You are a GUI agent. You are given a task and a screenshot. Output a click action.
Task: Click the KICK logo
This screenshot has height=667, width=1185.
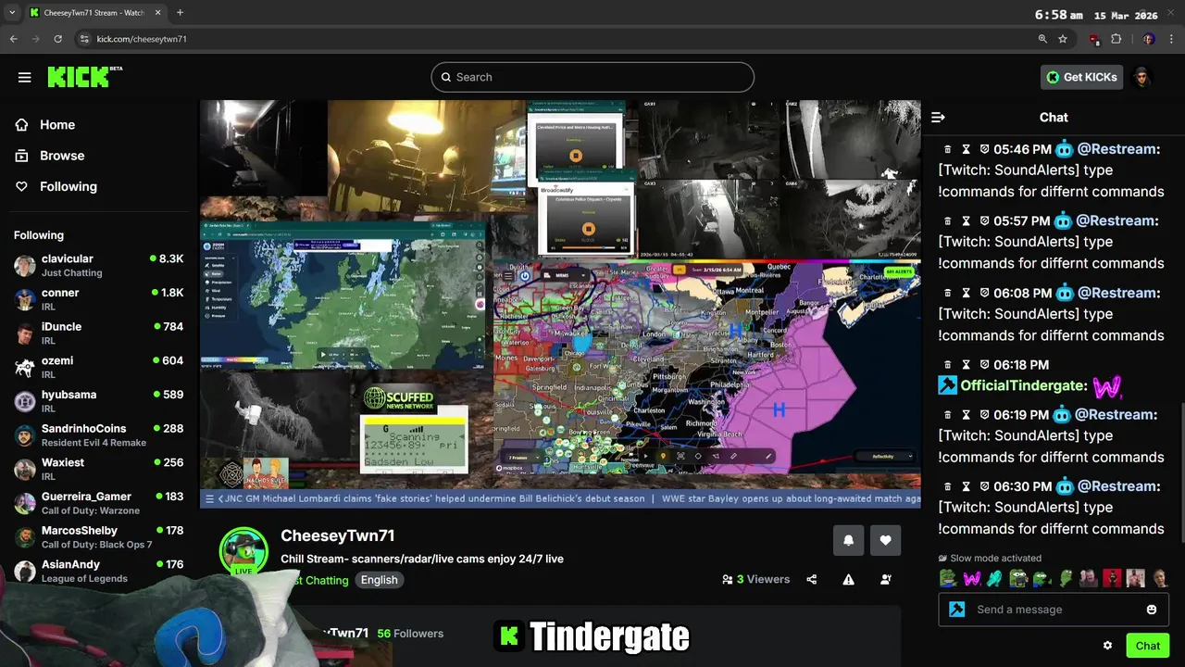[85, 77]
